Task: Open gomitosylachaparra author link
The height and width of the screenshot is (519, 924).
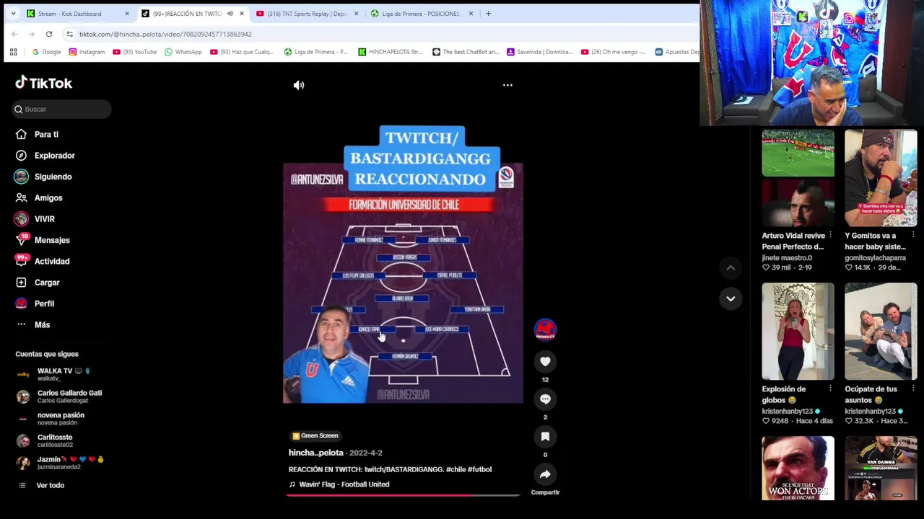Action: [875, 257]
